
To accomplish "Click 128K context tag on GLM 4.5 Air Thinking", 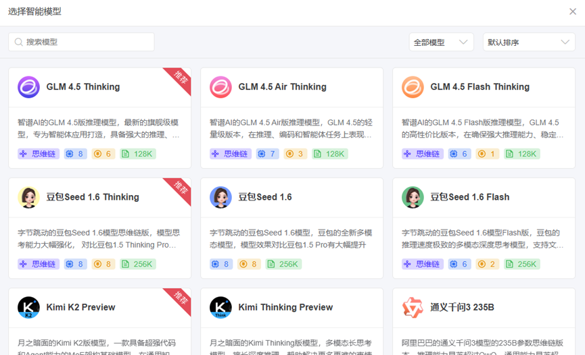I will [330, 154].
